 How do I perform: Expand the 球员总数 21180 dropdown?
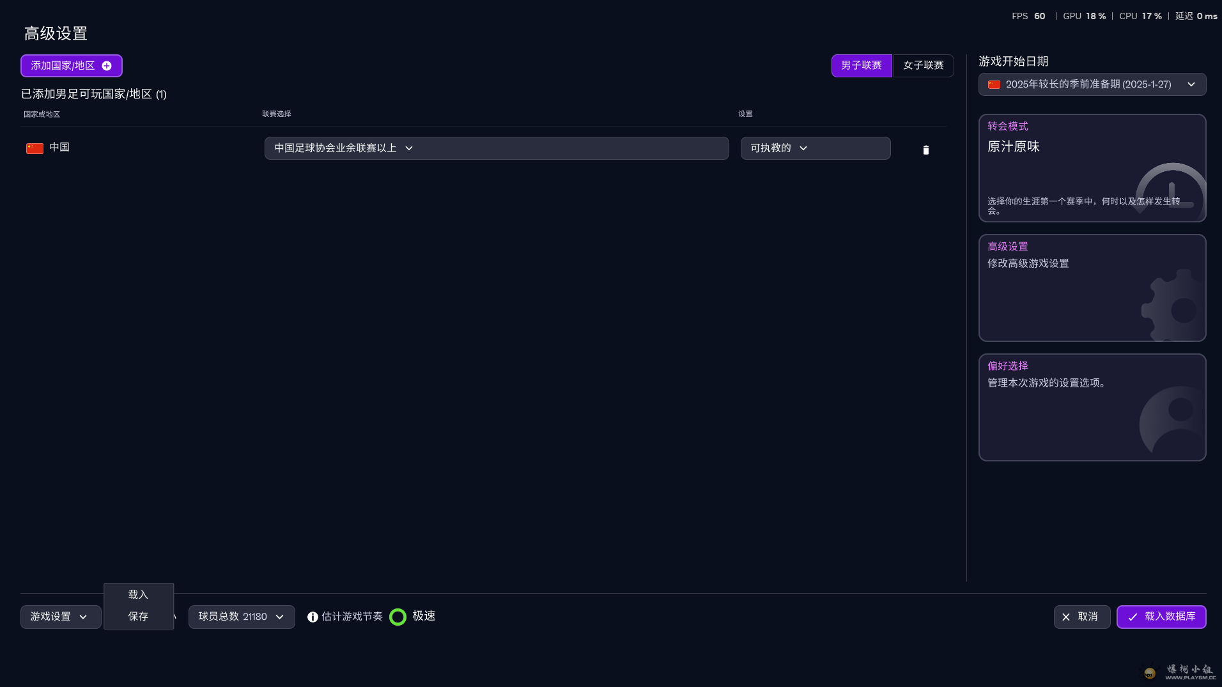[242, 617]
